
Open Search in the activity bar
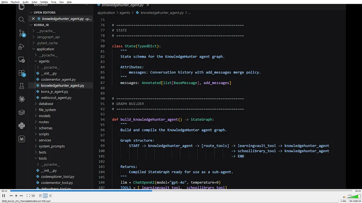(22, 20)
